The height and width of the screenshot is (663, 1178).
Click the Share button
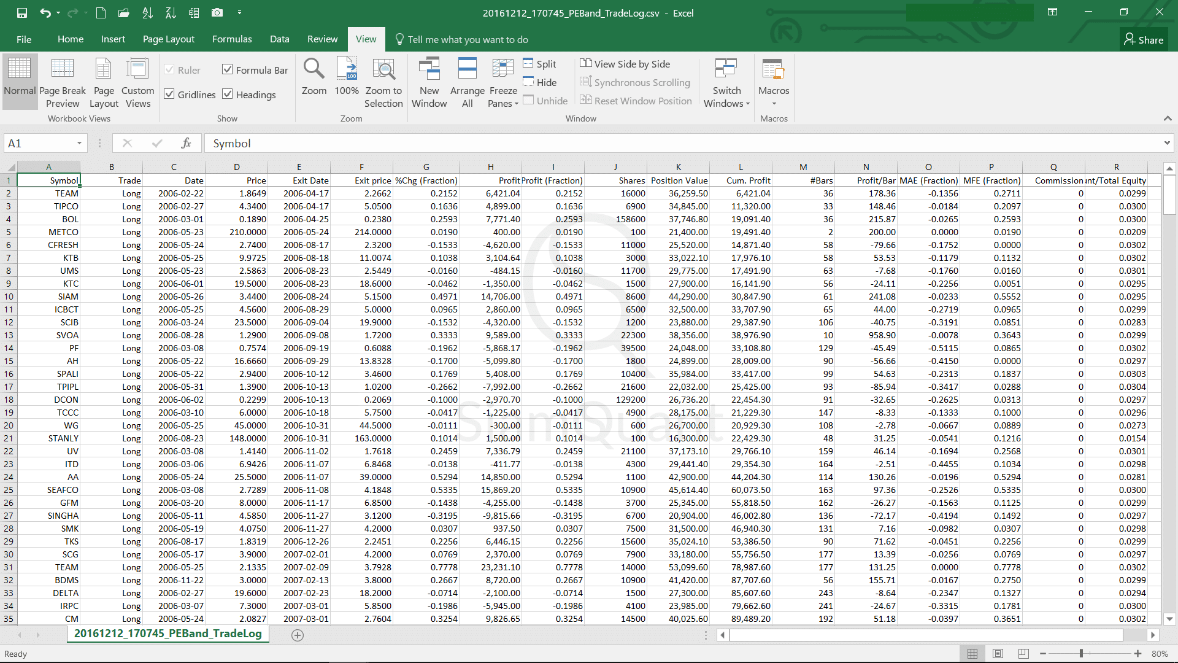coord(1143,39)
